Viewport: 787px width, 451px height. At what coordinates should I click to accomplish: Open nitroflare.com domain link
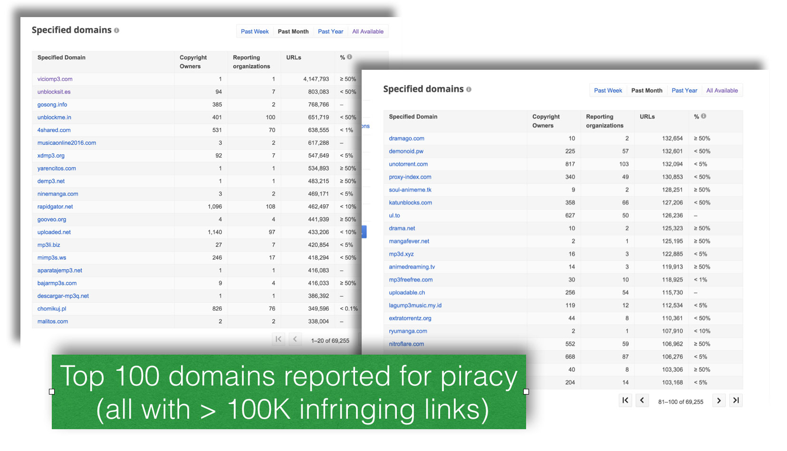(406, 344)
